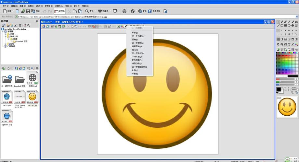Click the file info document icon in toolbar

tap(165, 11)
